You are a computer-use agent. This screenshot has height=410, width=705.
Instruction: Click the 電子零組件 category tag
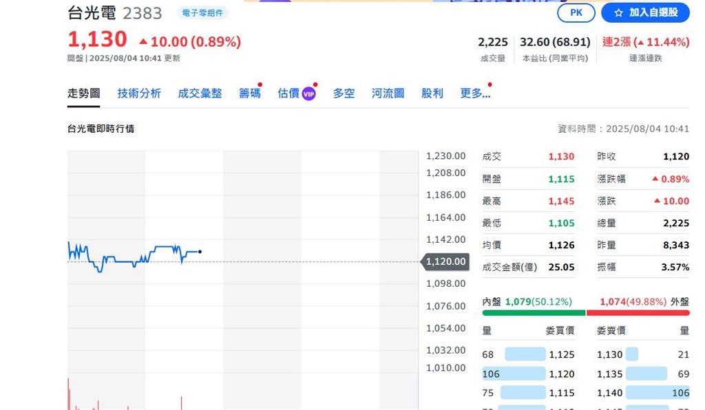[202, 12]
